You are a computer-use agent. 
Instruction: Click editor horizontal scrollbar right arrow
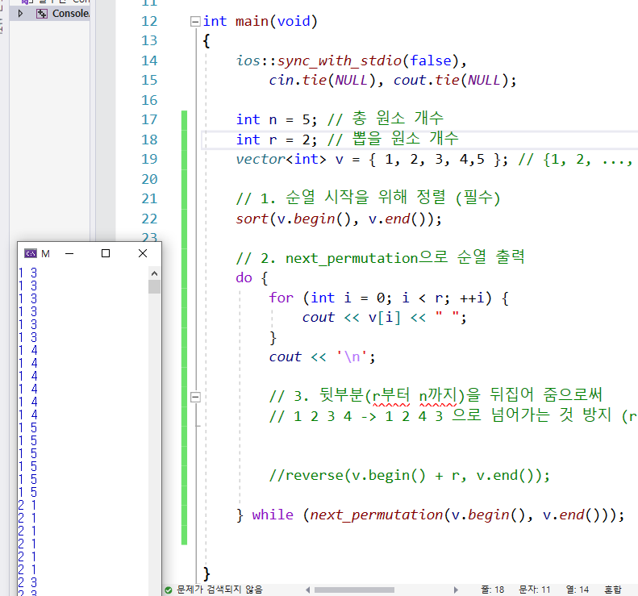click(x=456, y=590)
